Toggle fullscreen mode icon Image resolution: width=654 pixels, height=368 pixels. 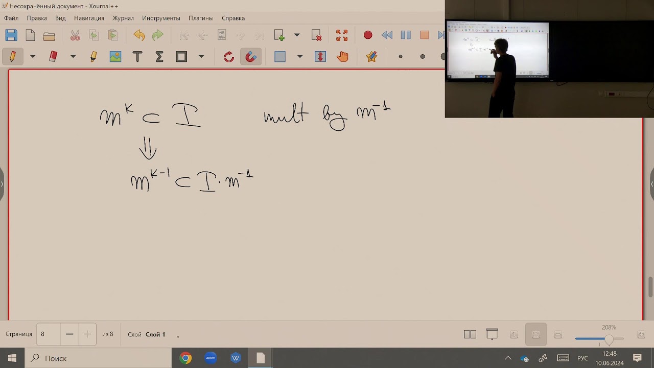[342, 35]
